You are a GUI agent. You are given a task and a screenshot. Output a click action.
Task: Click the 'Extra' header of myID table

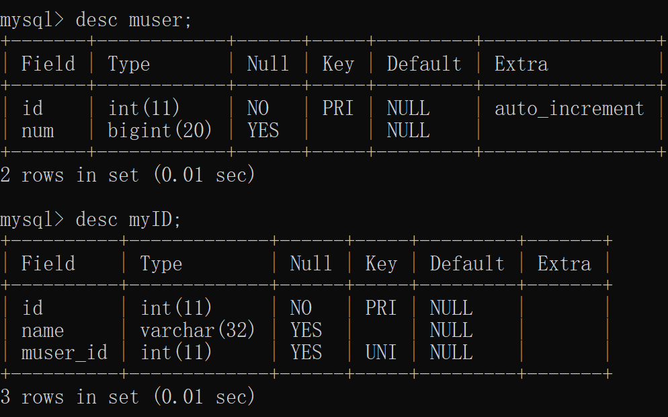click(x=564, y=264)
